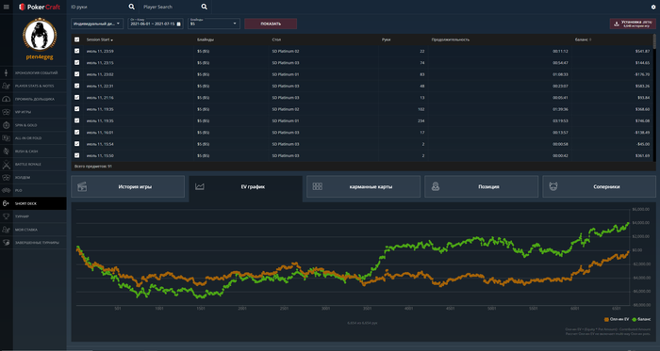Image resolution: width=660 pixels, height=351 pixels.
Task: Click the Установка download button
Action: point(633,24)
